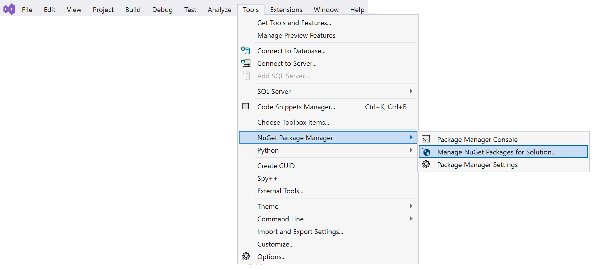The width and height of the screenshot is (604, 270).
Task: Click the Options gear icon
Action: (x=246, y=257)
